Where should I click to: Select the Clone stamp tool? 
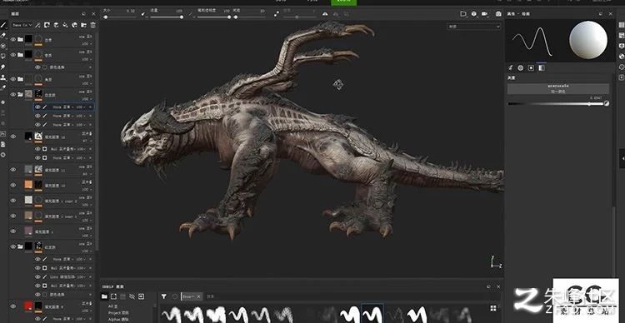pyautogui.click(x=3, y=77)
